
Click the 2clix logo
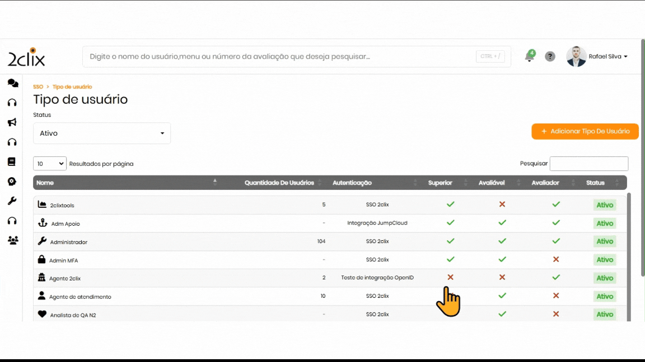click(26, 57)
